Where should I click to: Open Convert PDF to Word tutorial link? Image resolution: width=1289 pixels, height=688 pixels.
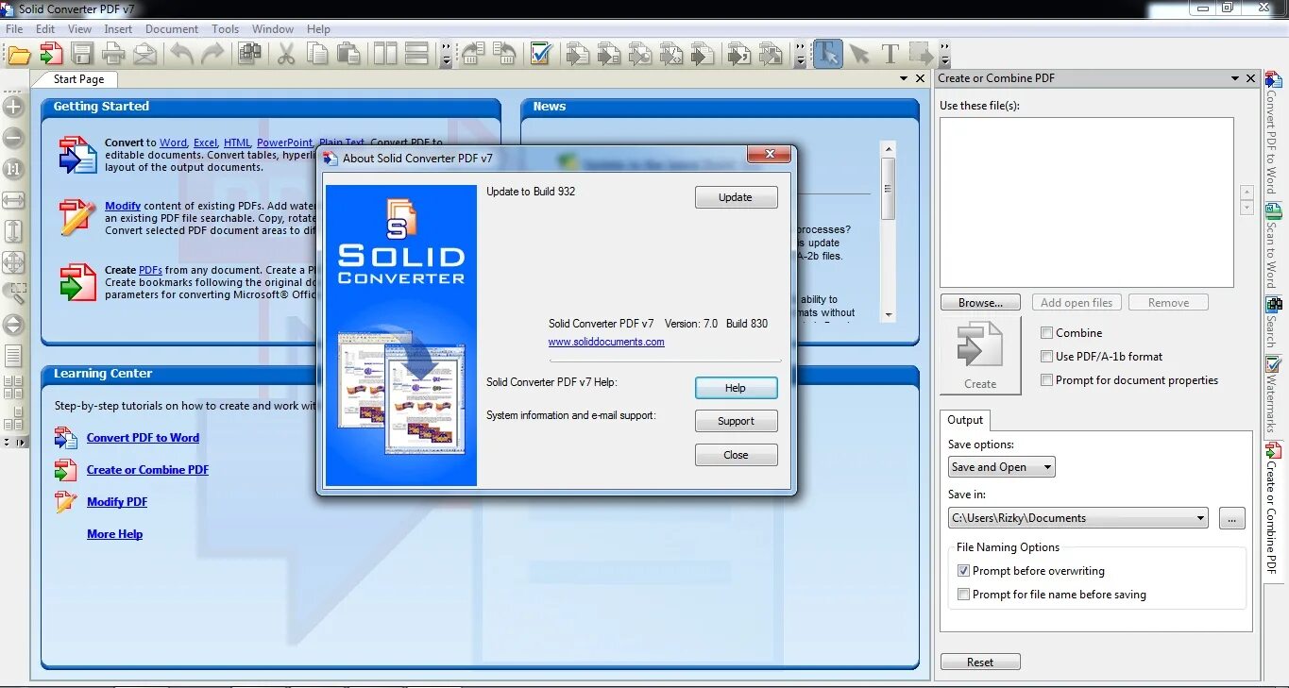point(143,438)
